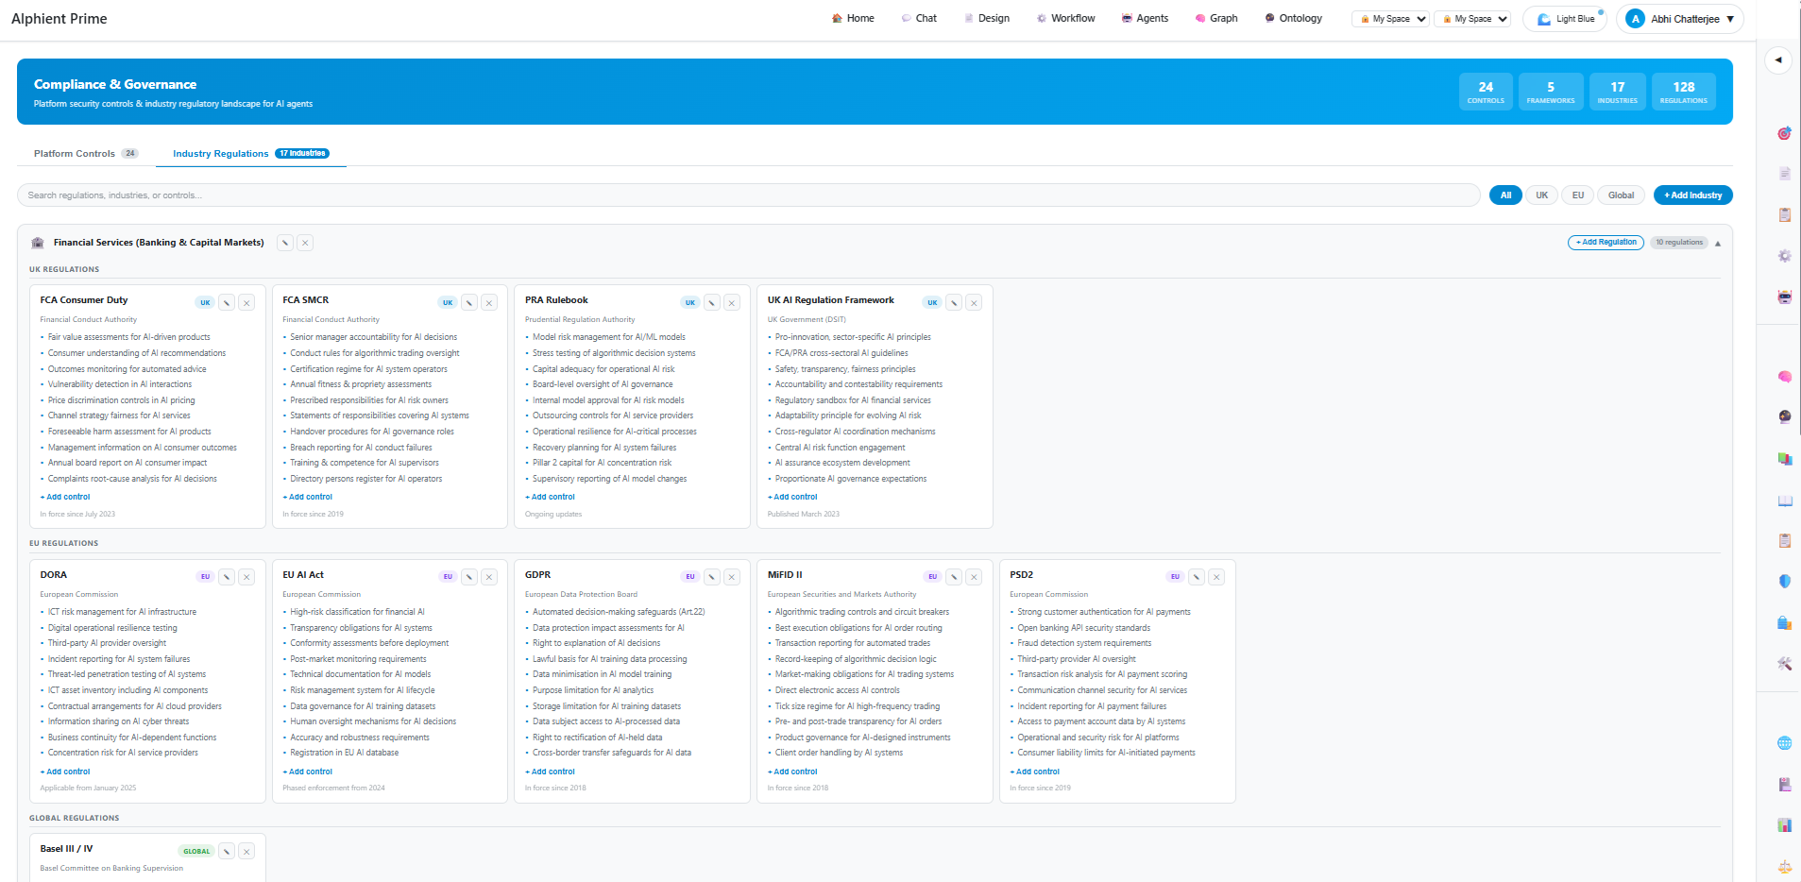
Task: Delete UK AI Regulation Framework
Action: (x=974, y=302)
